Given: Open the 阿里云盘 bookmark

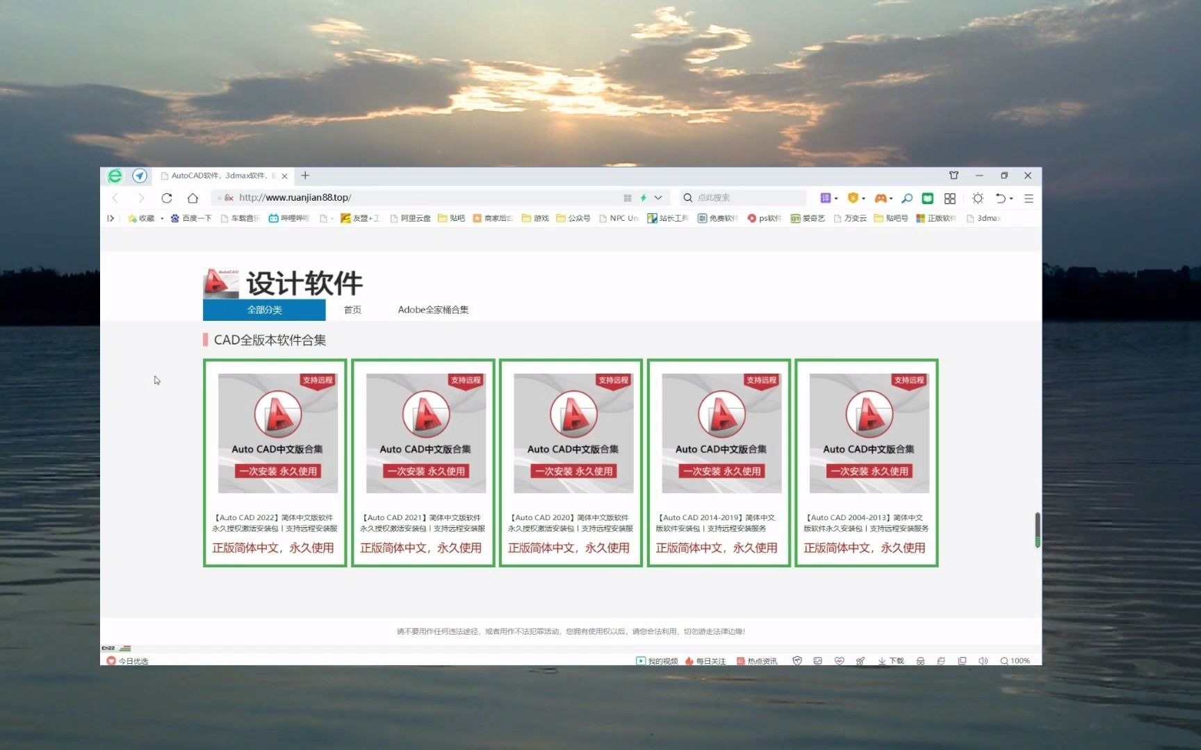Looking at the screenshot, I should coord(410,218).
